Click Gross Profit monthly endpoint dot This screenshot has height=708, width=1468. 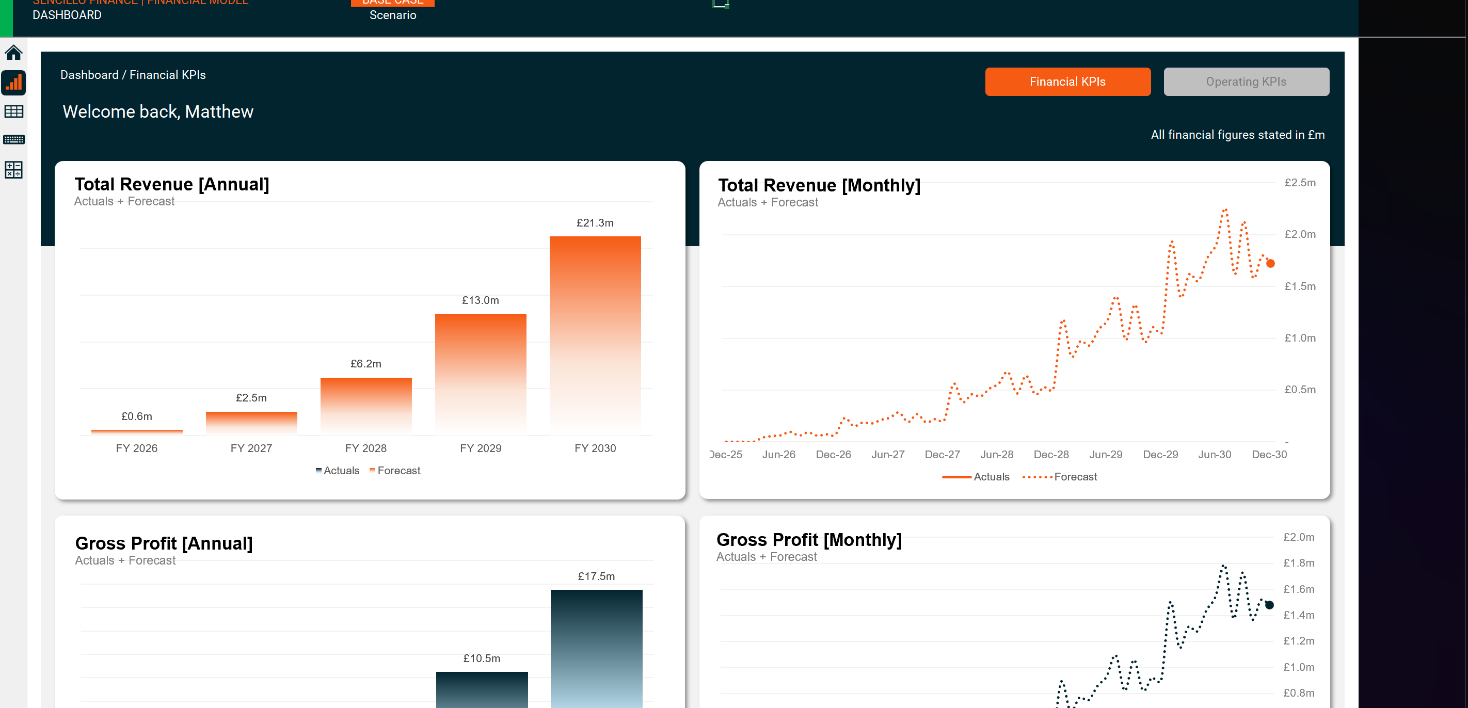(1269, 605)
